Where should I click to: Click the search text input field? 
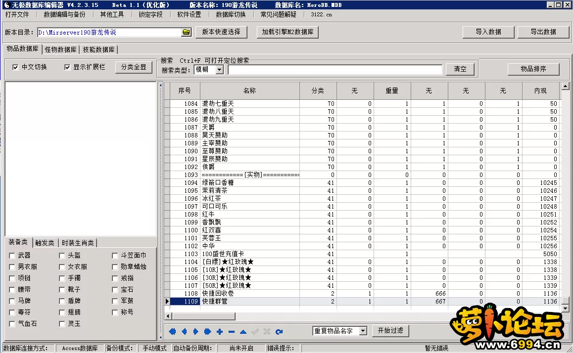pyautogui.click(x=335, y=69)
